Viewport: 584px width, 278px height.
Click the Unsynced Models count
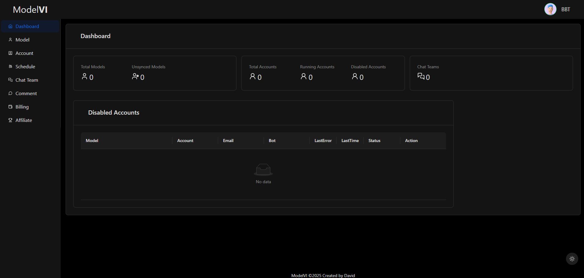[x=142, y=77]
